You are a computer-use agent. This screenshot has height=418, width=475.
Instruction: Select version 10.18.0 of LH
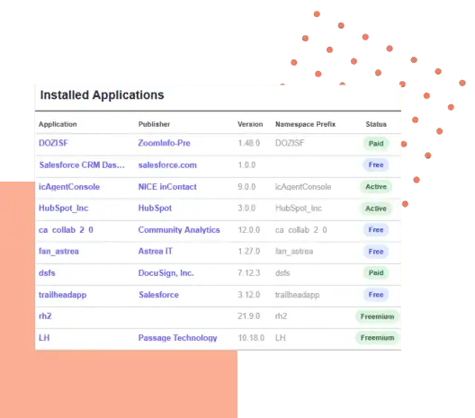pyautogui.click(x=251, y=338)
